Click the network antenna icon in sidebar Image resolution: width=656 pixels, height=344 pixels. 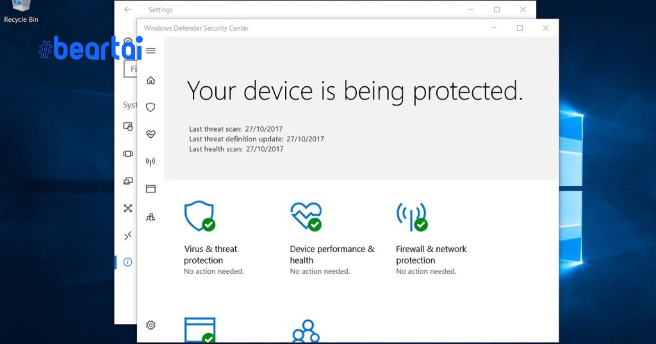coord(151,162)
